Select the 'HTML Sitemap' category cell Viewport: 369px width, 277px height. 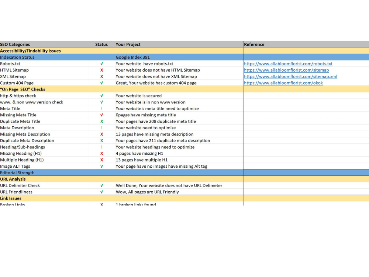[x=44, y=70]
